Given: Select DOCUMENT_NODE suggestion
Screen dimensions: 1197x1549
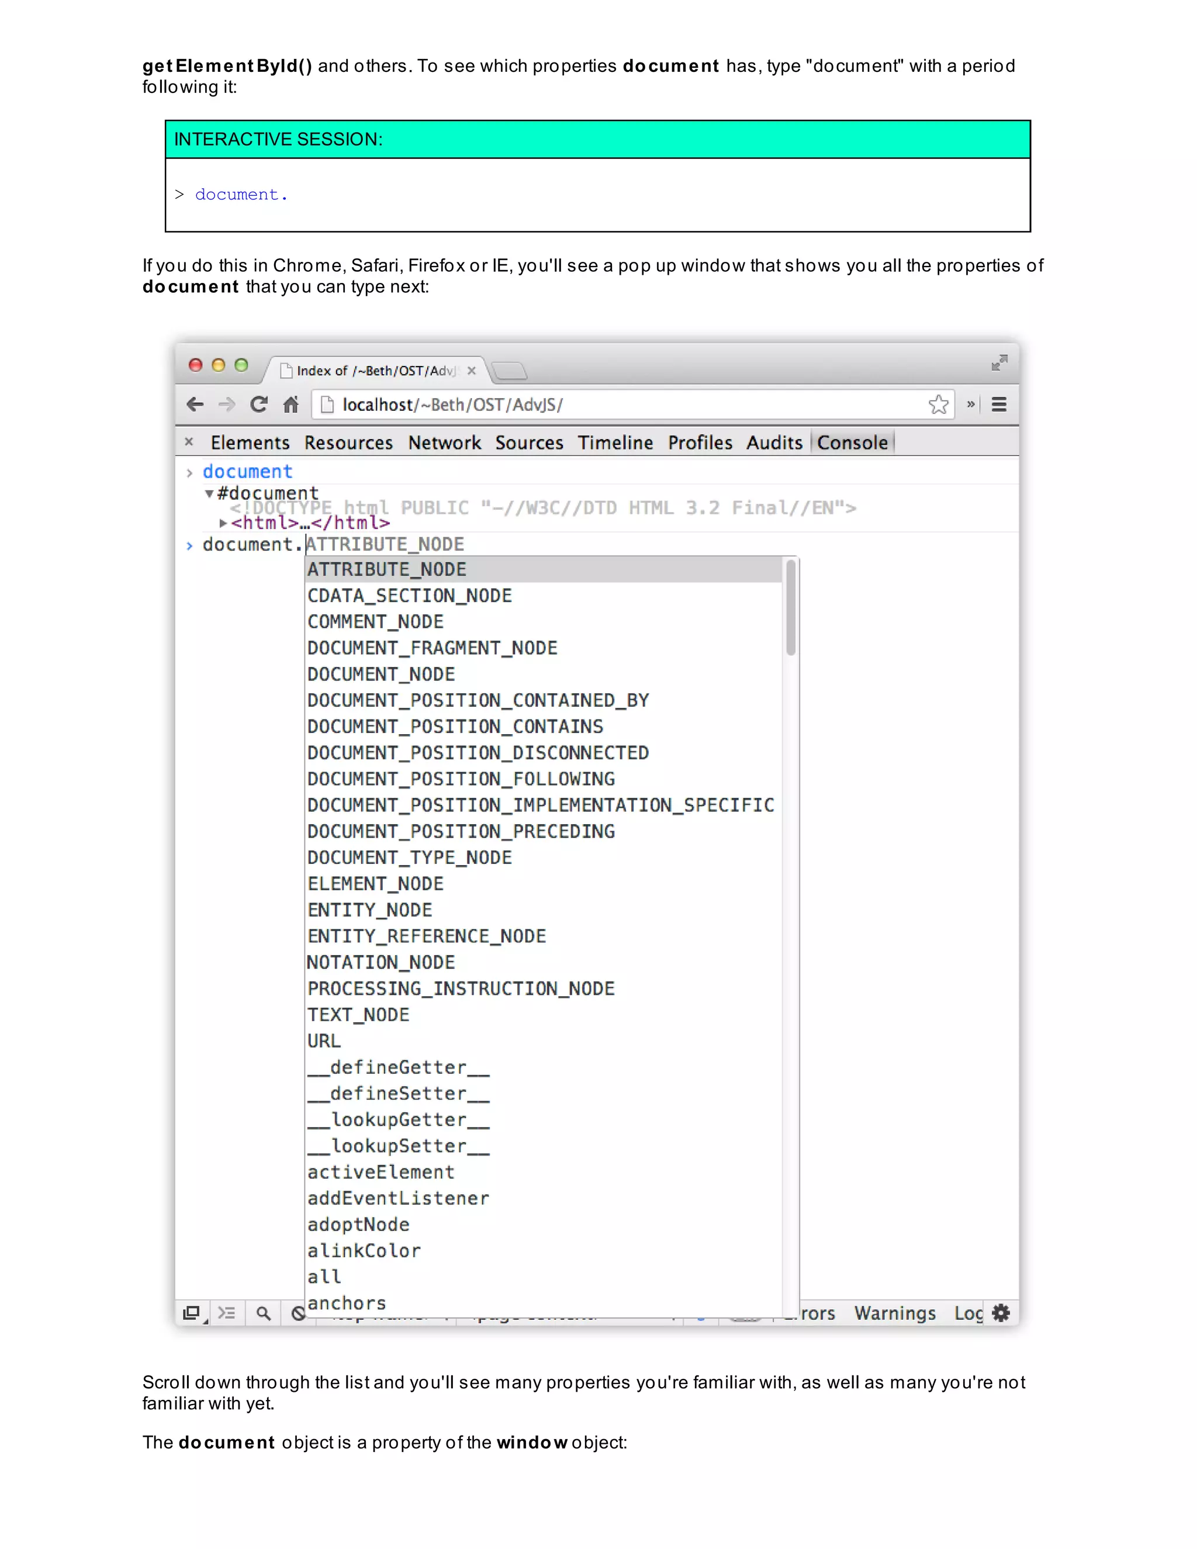Looking at the screenshot, I should pyautogui.click(x=544, y=675).
